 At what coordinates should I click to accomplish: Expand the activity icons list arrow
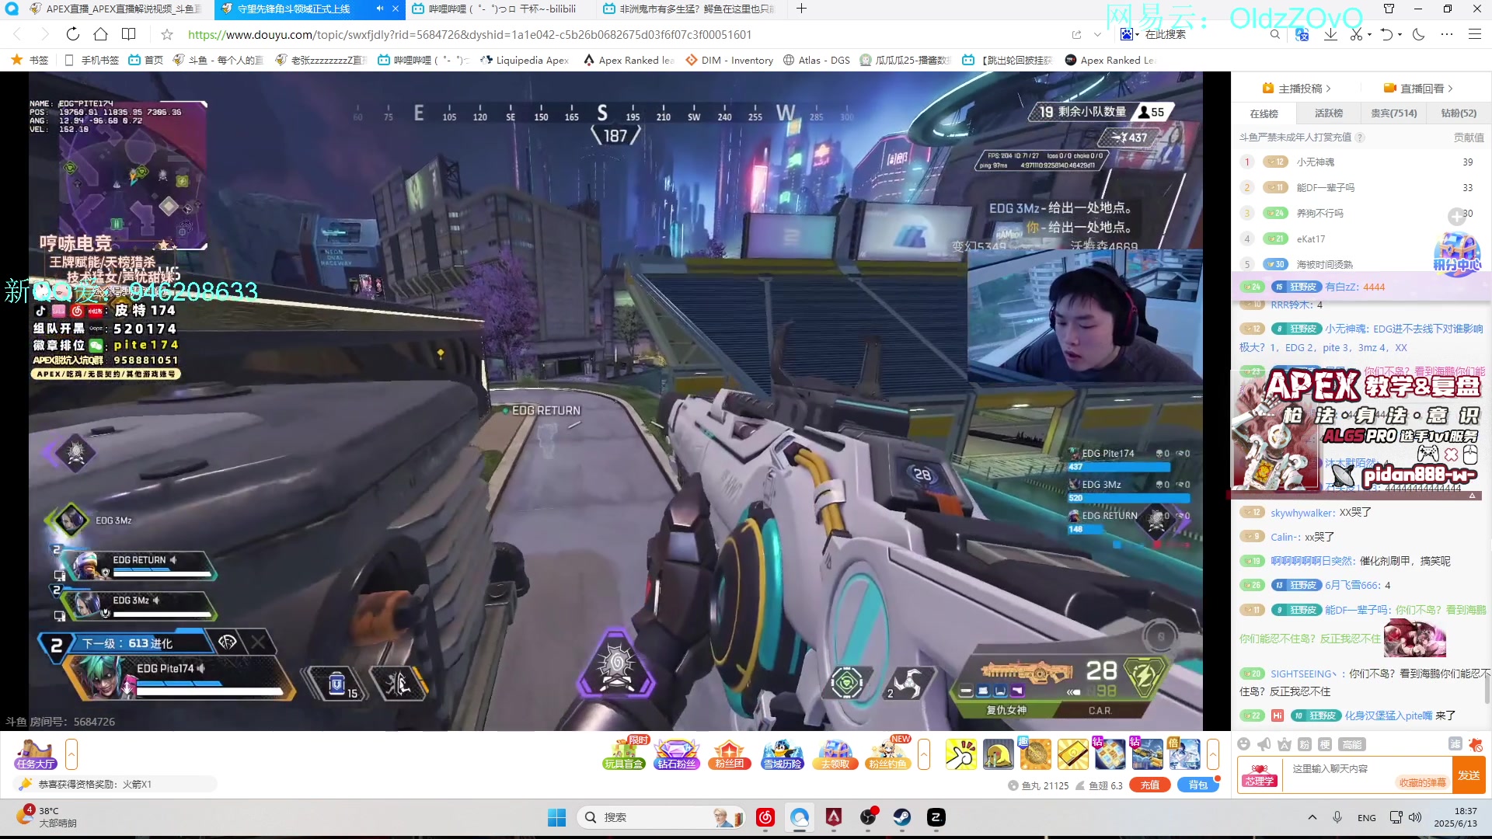point(924,754)
